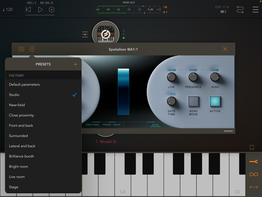
Task: Pick the Brilliance booth preset
Action: click(x=43, y=156)
